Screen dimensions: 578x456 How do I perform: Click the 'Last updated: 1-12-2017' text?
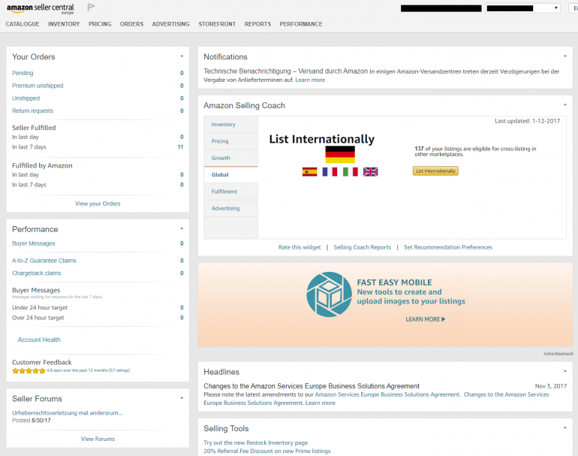[x=527, y=121]
